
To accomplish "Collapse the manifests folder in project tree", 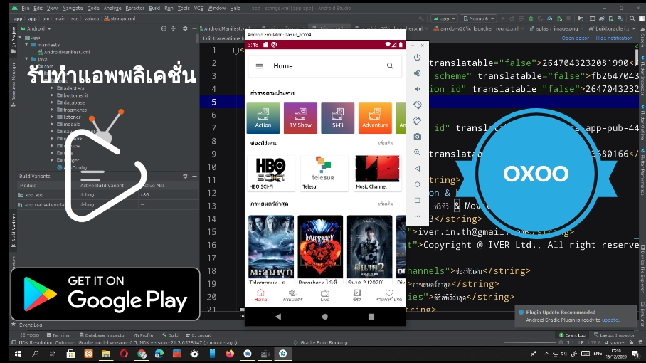I will point(26,45).
